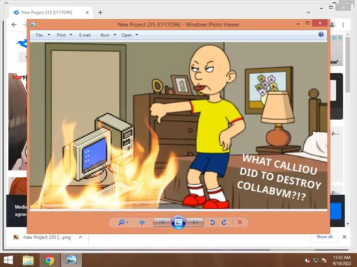The height and width of the screenshot is (267, 357).
Task: Expand the Print dropdown arrow
Action: coord(71,35)
